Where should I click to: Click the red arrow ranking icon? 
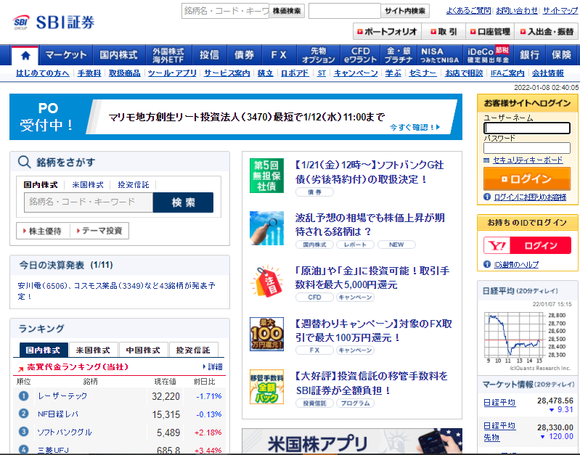point(21,369)
